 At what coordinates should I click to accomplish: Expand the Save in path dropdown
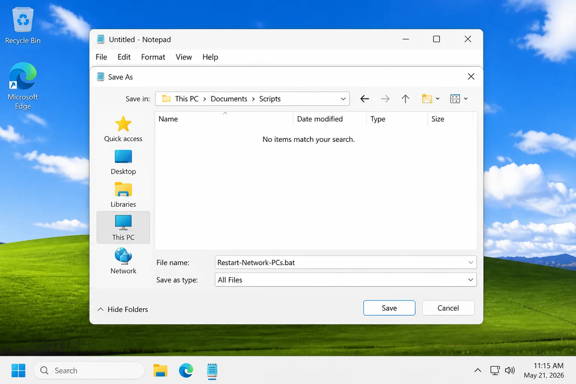coord(343,99)
